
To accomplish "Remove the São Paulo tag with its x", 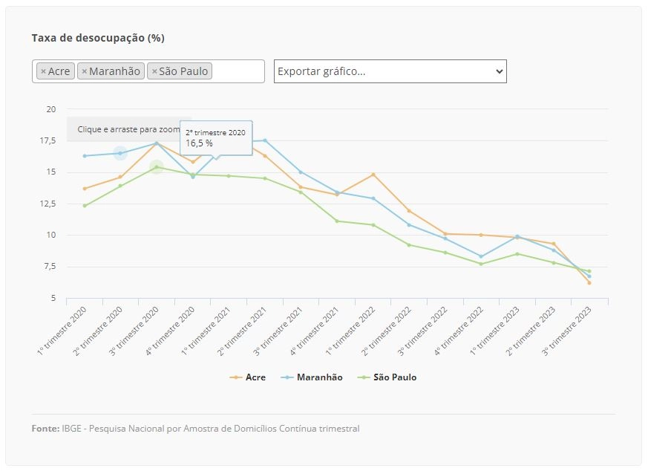I will (154, 71).
